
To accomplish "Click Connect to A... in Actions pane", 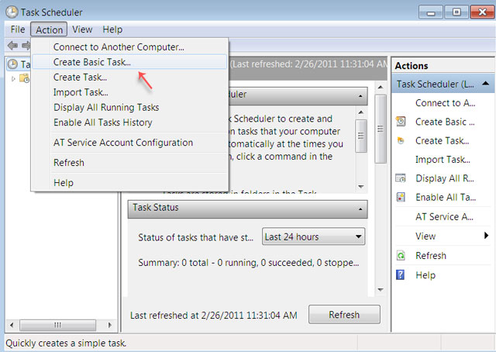I will pos(445,103).
